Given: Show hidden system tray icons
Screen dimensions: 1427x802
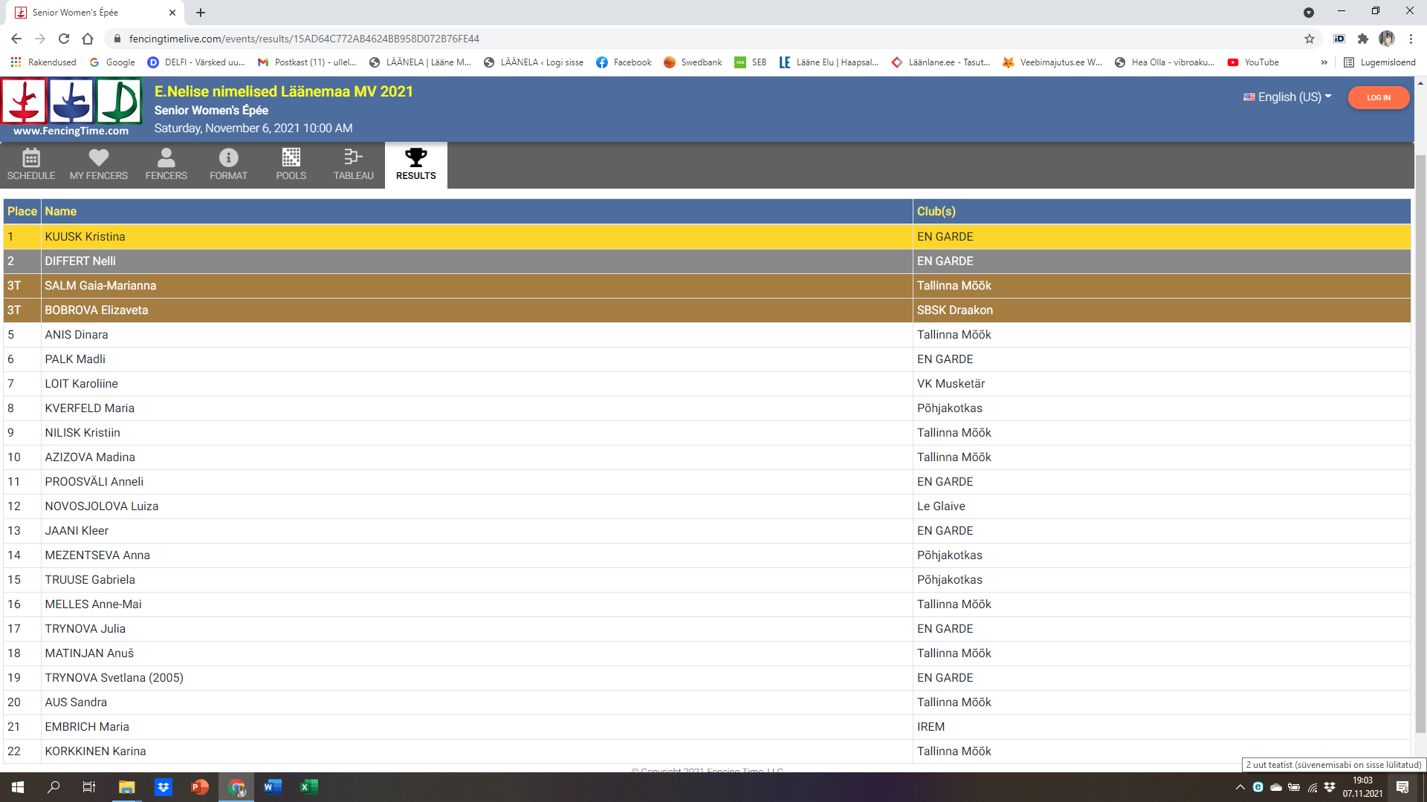Looking at the screenshot, I should point(1240,787).
